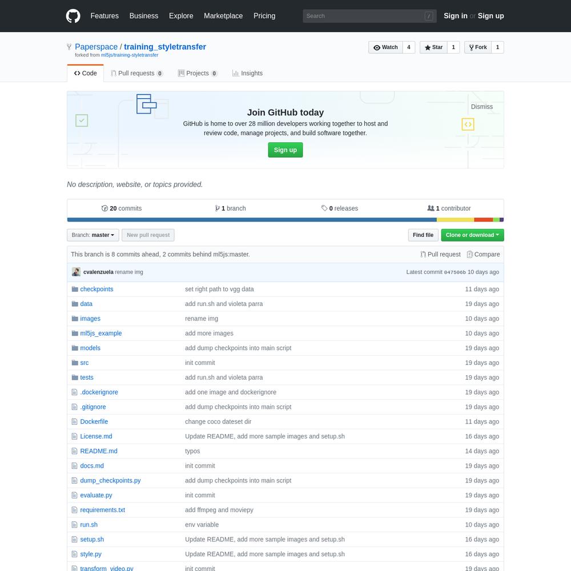Click the docs.md file icon
Image resolution: width=571 pixels, height=571 pixels.
pos(75,466)
